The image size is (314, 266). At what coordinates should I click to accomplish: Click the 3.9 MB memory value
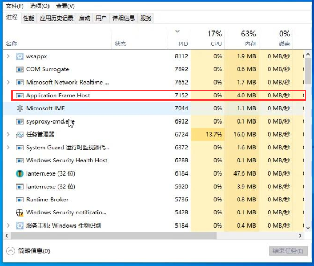coord(247,187)
